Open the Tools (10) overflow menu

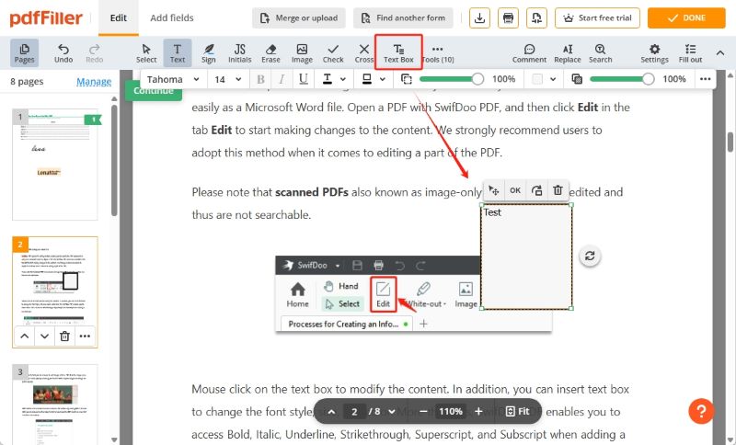(x=438, y=53)
